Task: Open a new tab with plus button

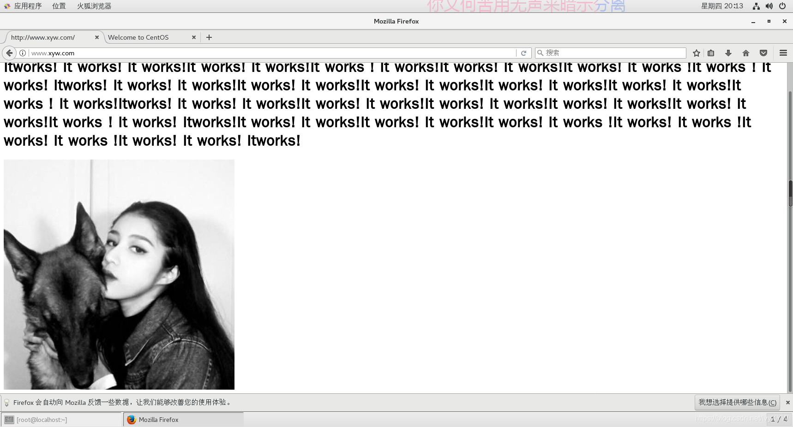Action: [x=209, y=37]
